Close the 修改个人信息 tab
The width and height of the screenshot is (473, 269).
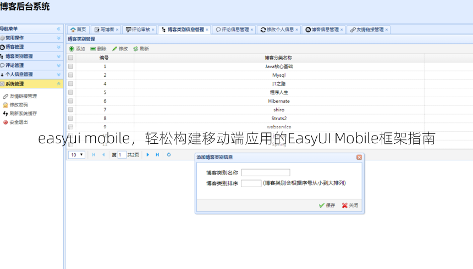[x=297, y=30]
